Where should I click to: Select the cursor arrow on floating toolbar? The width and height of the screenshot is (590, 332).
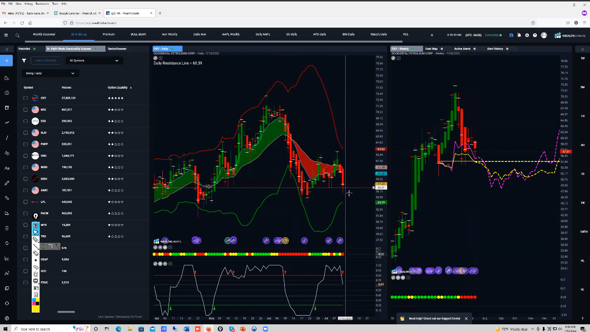click(x=36, y=233)
